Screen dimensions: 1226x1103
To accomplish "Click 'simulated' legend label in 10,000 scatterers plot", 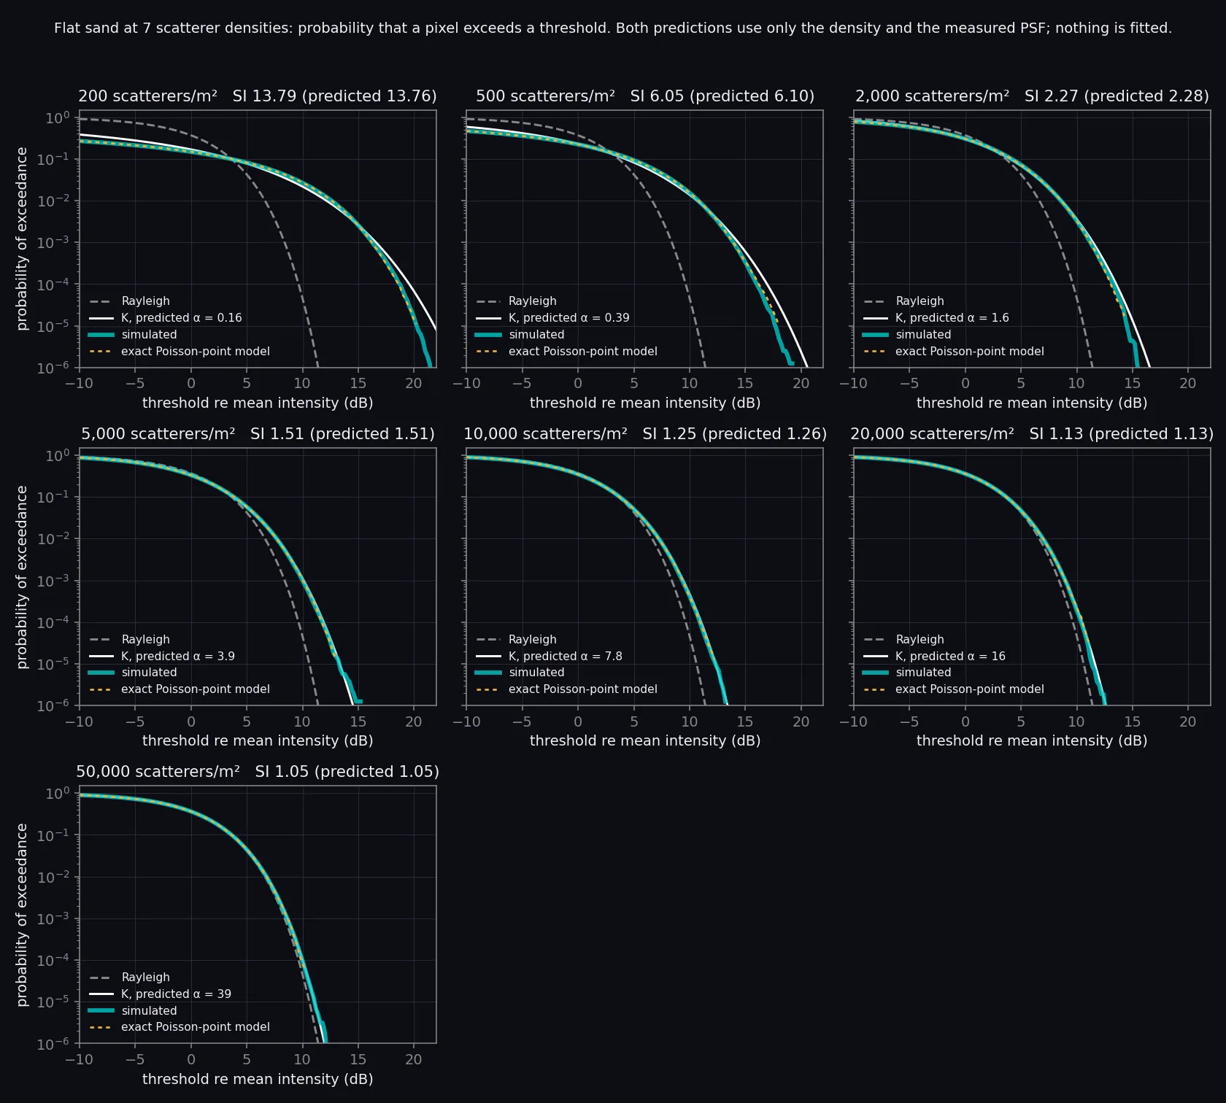I will click(536, 673).
